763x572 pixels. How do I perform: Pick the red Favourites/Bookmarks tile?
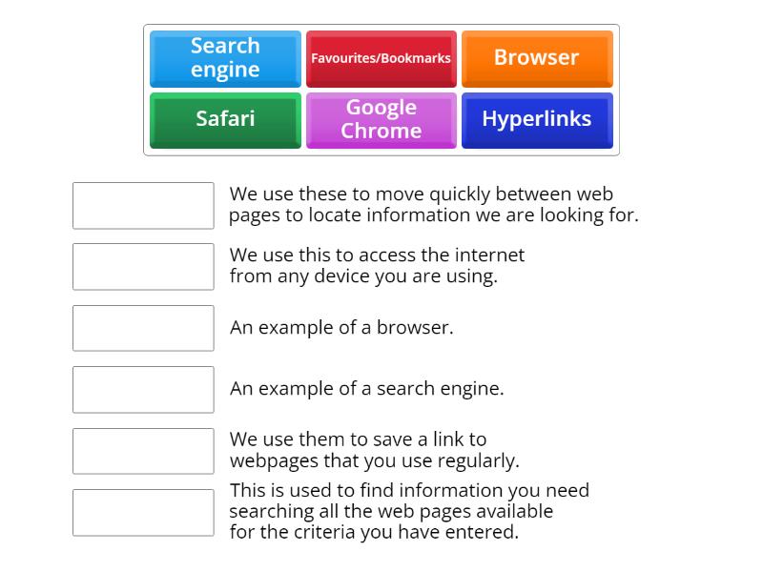click(x=381, y=58)
